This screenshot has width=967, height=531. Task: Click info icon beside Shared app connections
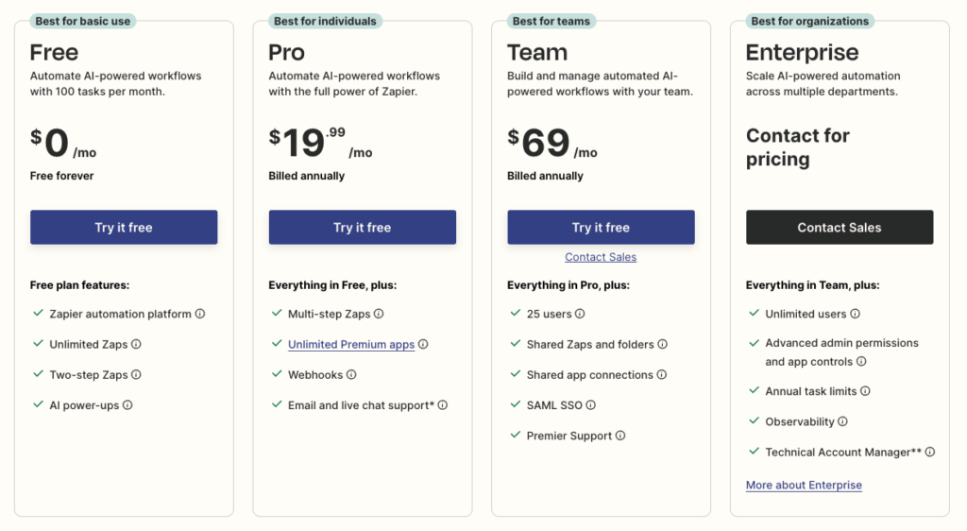(x=662, y=374)
